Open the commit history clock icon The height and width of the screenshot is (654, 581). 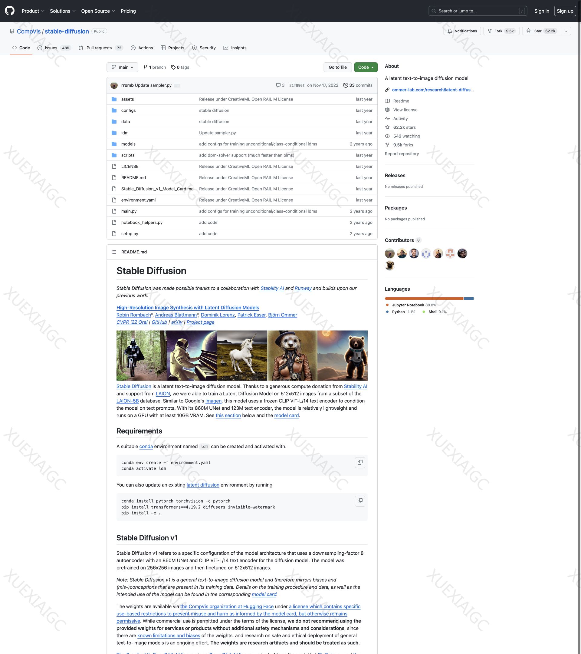(345, 85)
